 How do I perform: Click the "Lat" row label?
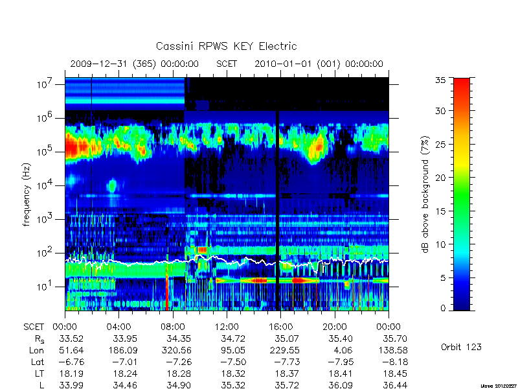point(38,362)
